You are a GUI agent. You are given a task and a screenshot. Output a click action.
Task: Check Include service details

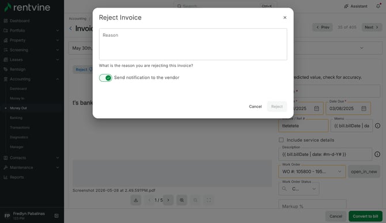tap(281, 140)
